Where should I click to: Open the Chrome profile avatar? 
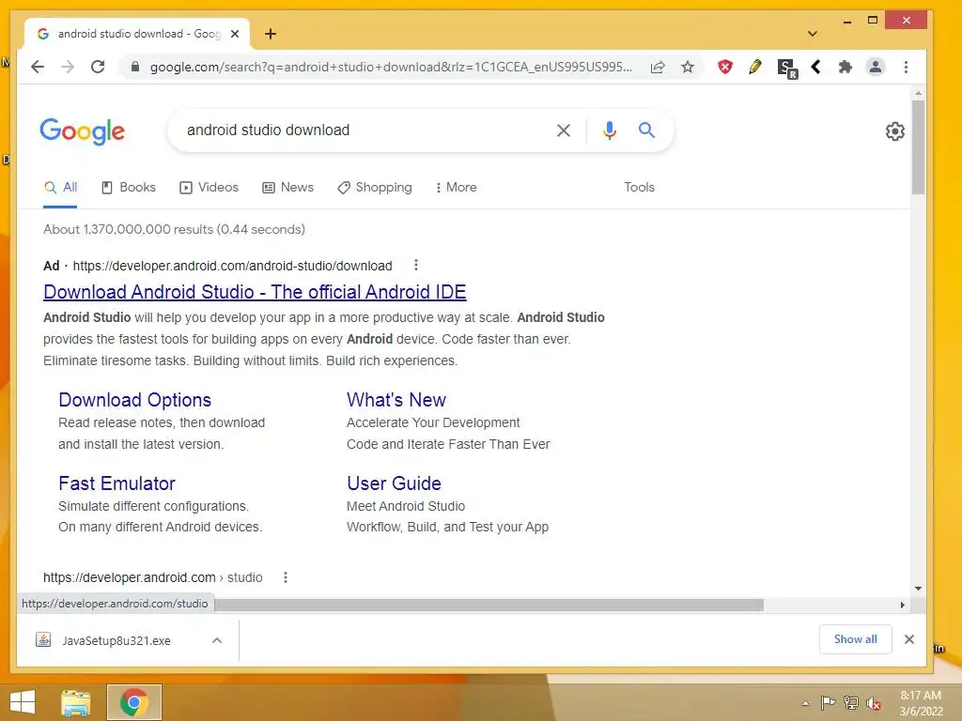tap(876, 67)
